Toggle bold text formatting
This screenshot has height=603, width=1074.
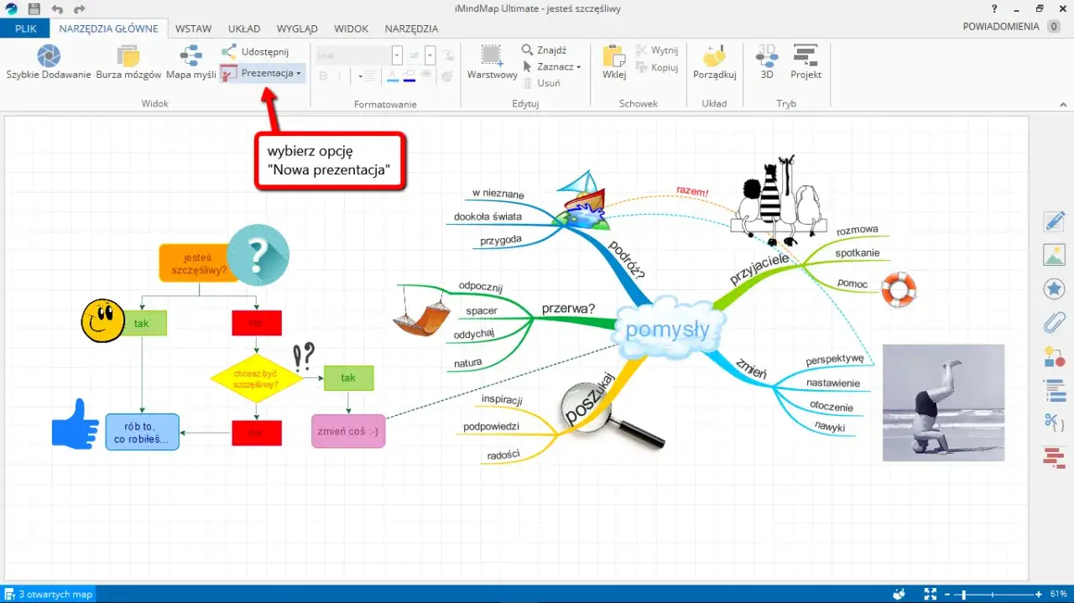[322, 75]
